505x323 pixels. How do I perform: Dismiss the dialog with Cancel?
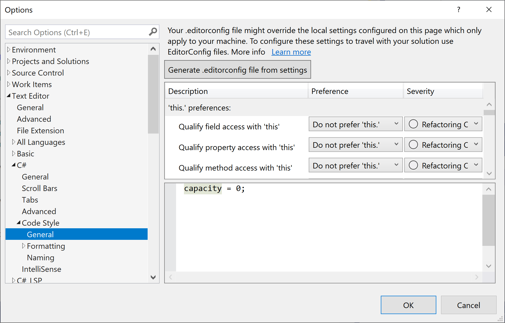[468, 305]
